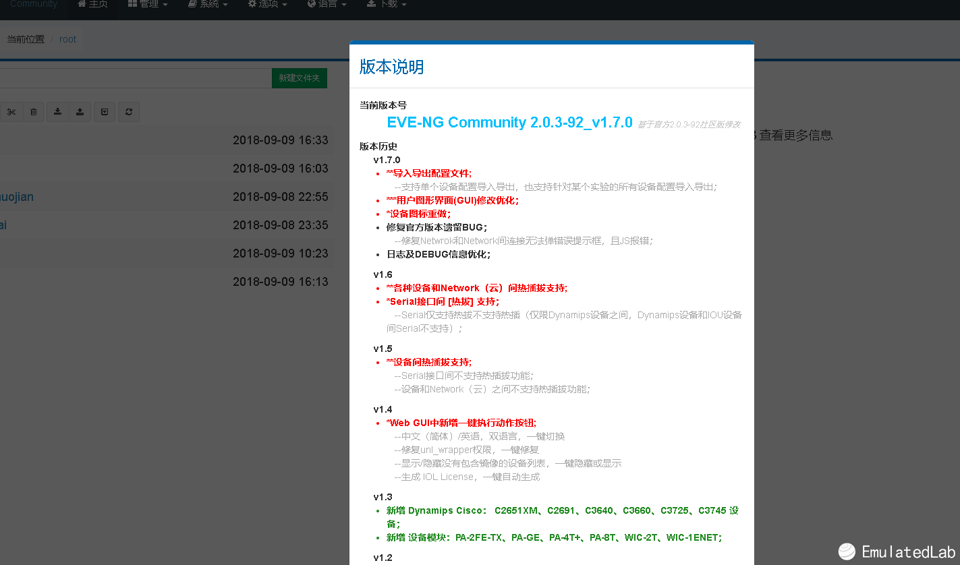The image size is (960, 565).
Task: Click the scissors (cut) icon in file toolbar
Action: 11,112
